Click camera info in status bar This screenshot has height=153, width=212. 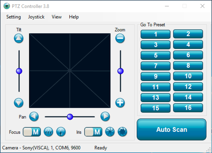click(x=42, y=148)
